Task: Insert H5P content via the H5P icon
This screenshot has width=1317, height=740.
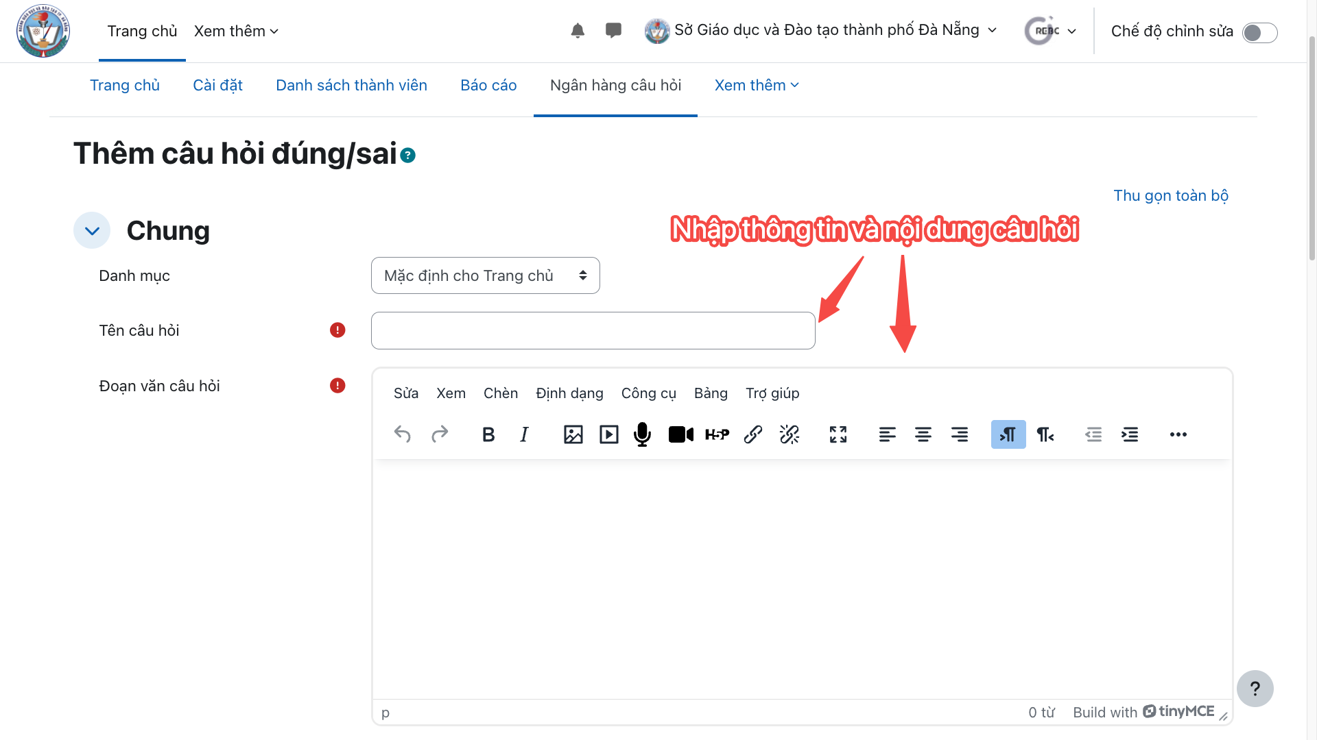Action: tap(717, 434)
